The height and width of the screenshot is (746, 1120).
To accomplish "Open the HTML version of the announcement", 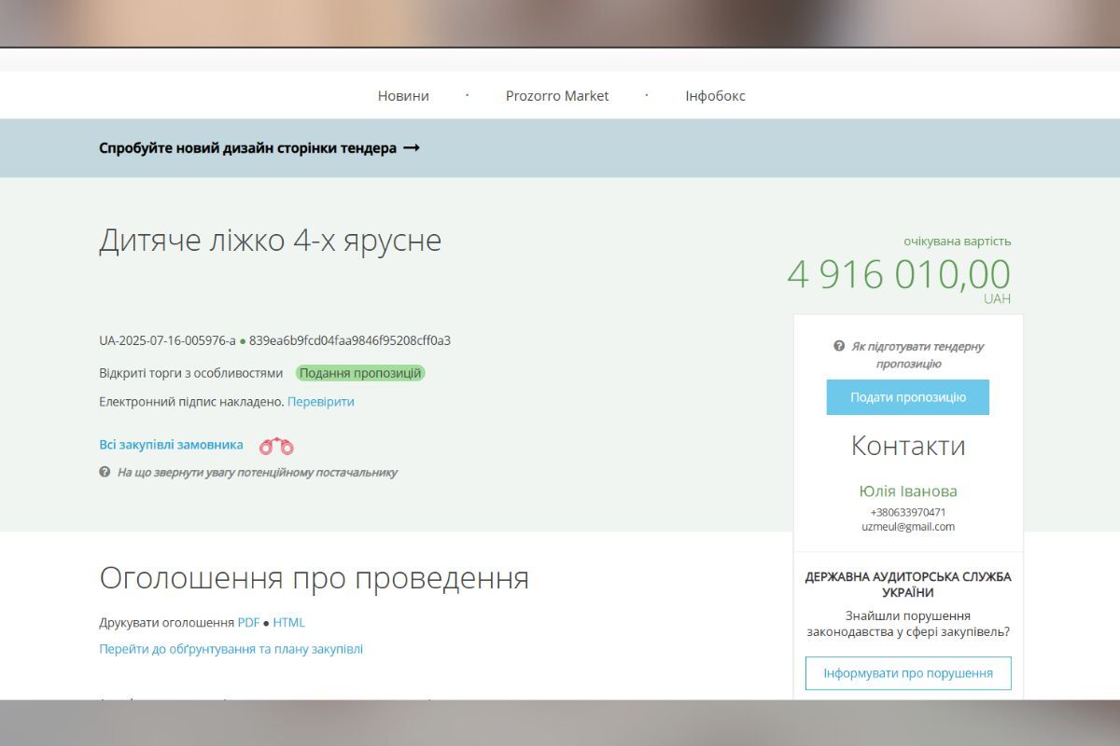I will point(290,622).
